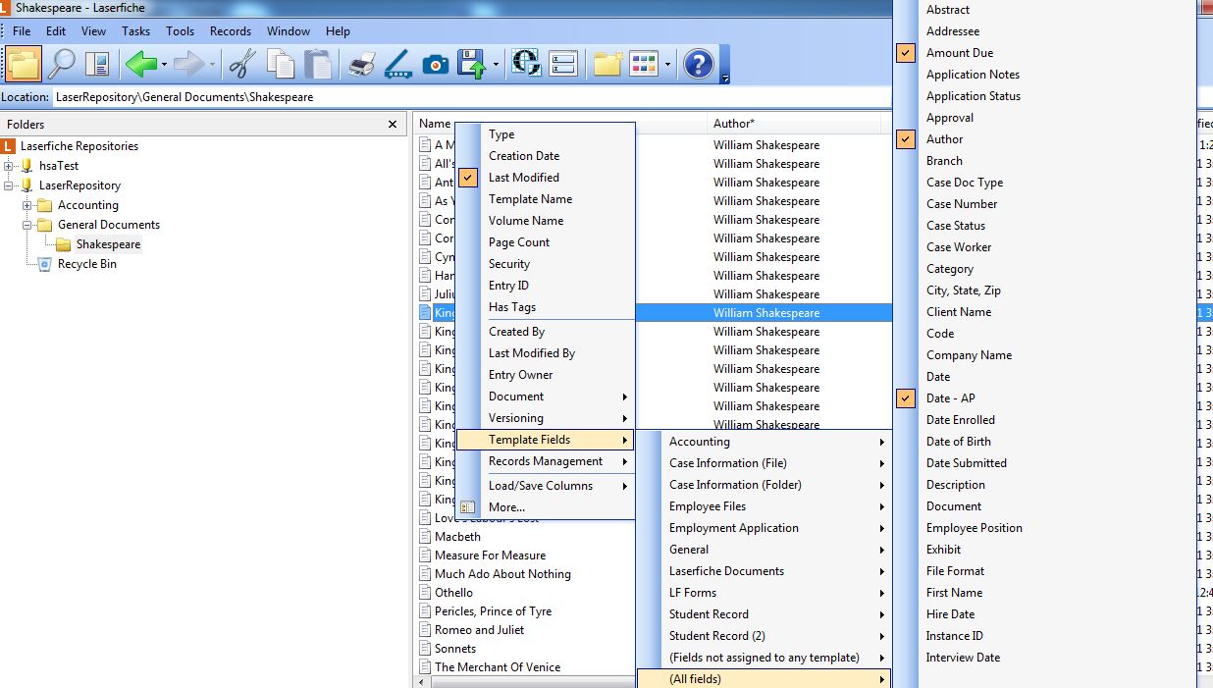The image size is (1213, 688).
Task: Collapse the LaserRepository tree node
Action: coord(9,185)
